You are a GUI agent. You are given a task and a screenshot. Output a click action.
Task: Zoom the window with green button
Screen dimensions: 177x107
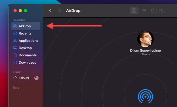coord(26,11)
